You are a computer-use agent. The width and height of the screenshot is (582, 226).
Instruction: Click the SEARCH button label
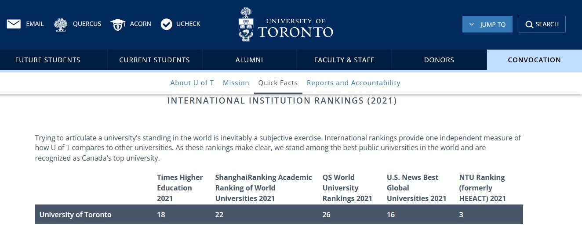click(x=547, y=24)
